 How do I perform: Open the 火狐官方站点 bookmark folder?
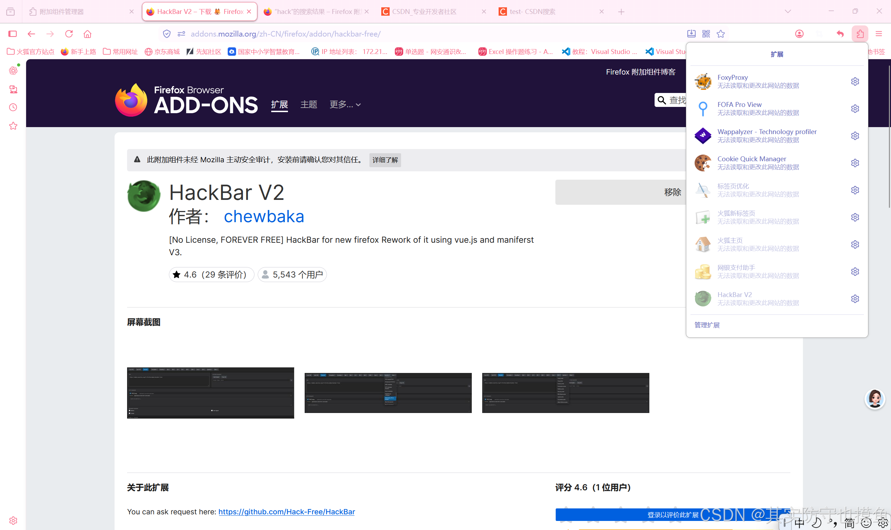click(x=31, y=52)
